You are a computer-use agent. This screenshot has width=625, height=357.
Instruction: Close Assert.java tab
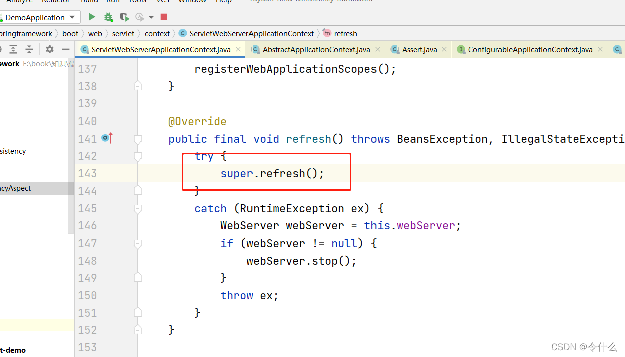pyautogui.click(x=444, y=49)
